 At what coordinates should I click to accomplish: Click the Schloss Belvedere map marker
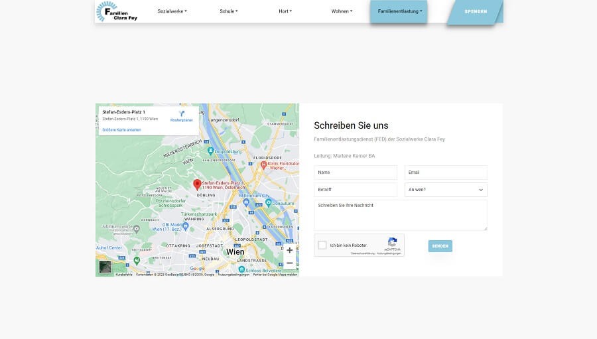[x=241, y=269]
